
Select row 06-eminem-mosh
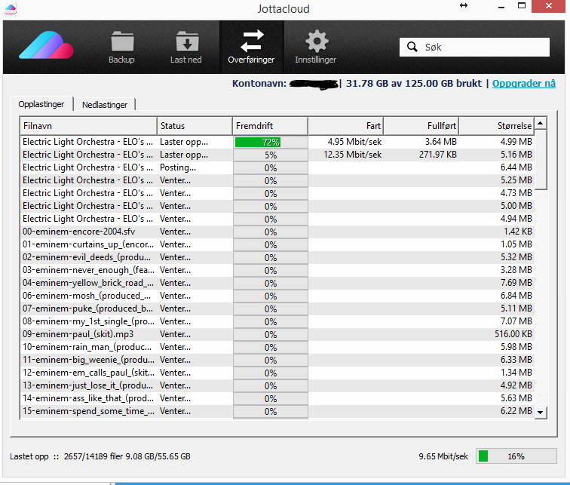coord(277,296)
